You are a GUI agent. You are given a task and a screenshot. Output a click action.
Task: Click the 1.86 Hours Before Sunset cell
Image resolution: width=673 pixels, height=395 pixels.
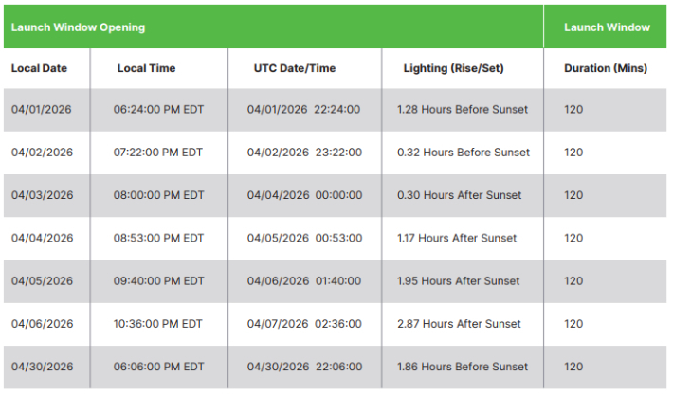463,367
